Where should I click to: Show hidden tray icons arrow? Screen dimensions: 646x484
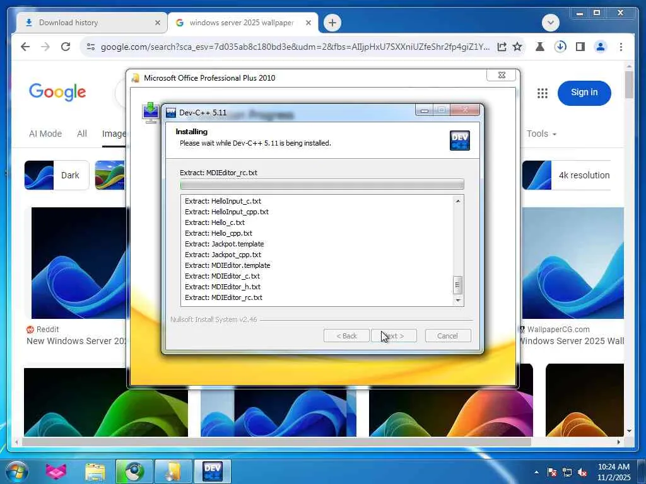click(536, 472)
